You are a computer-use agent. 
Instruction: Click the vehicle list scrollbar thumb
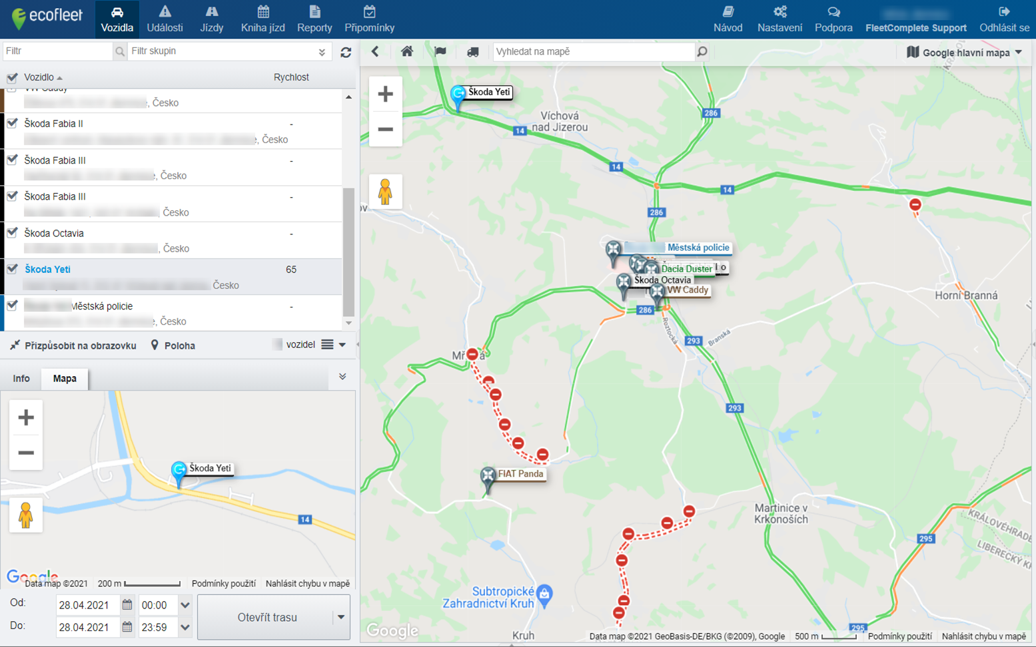coord(348,252)
